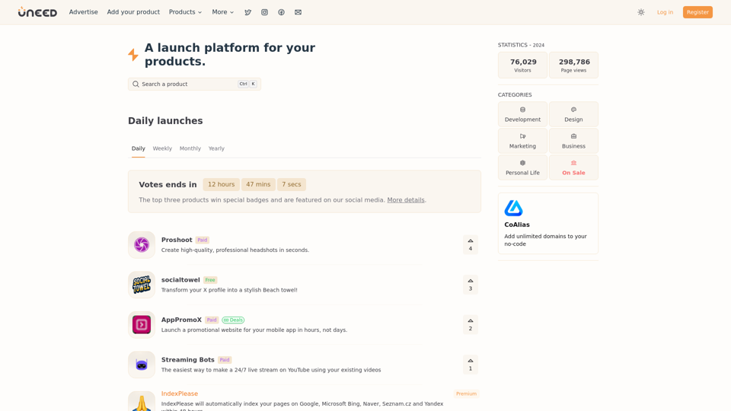Screen dimensions: 731x411
Task: Click the CoAlias blue logo
Action: point(513,209)
